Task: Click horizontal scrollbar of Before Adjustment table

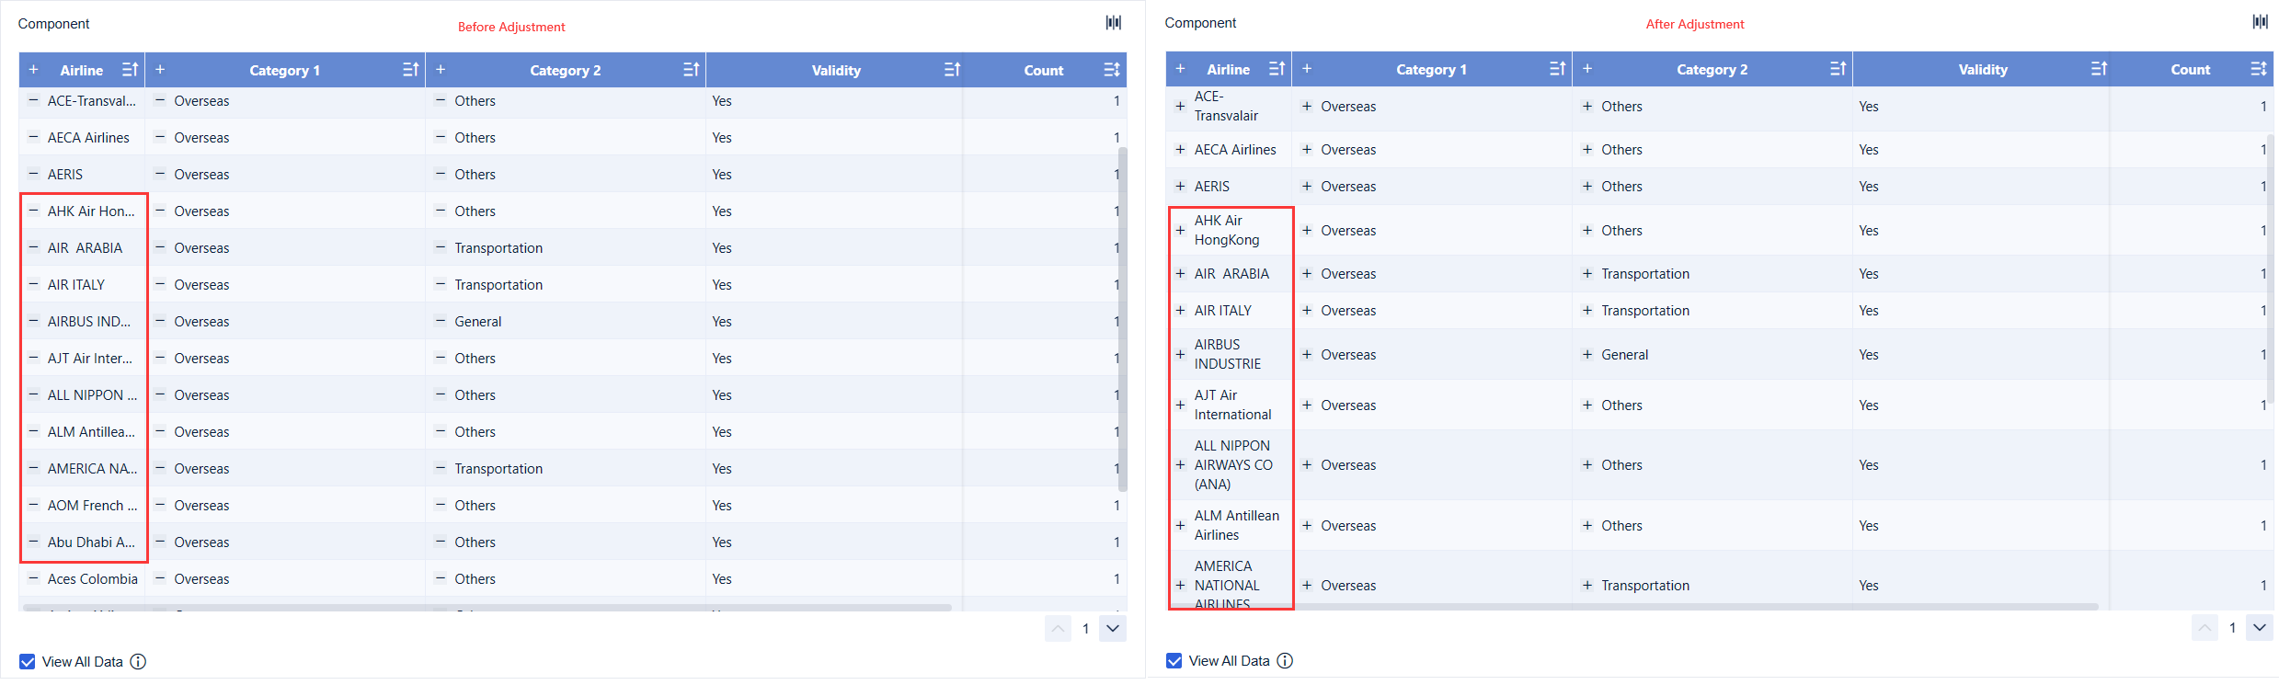Action: coord(487,608)
